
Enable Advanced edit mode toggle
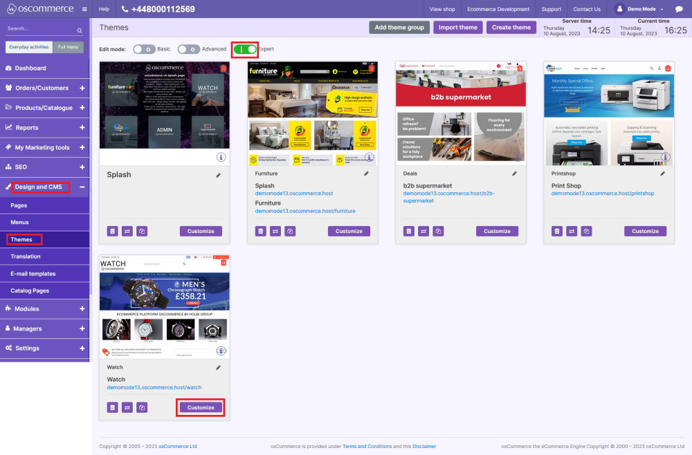pos(189,49)
